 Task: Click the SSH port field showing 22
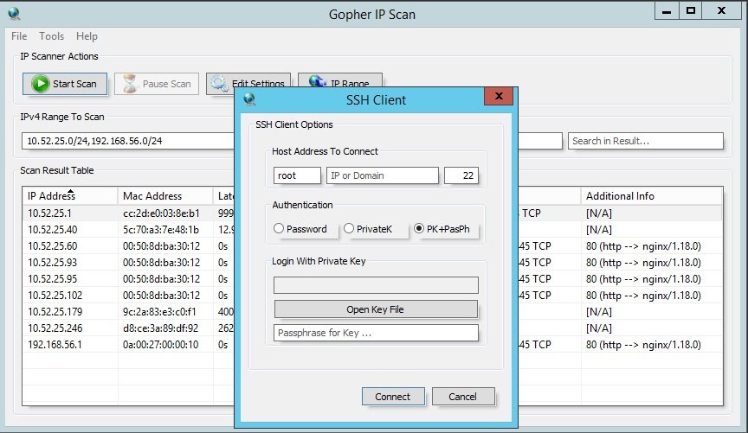tap(461, 175)
